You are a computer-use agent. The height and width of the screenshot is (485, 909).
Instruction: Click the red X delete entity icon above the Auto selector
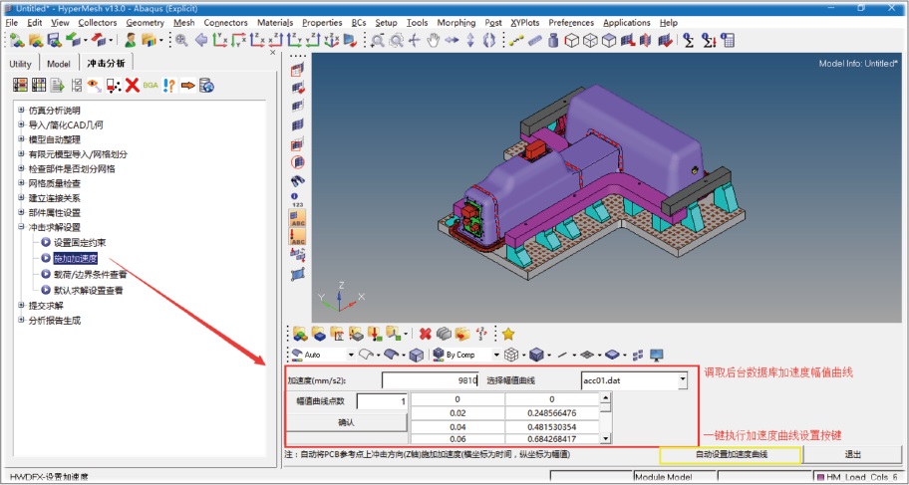425,334
